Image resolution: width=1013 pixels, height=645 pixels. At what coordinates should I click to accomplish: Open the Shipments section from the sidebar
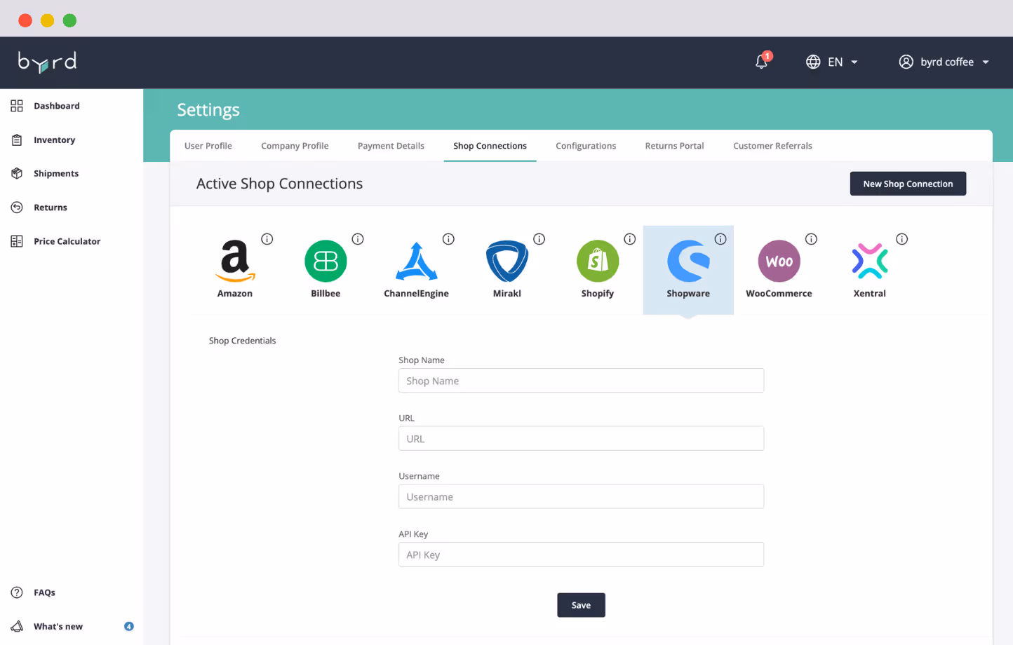click(x=55, y=173)
